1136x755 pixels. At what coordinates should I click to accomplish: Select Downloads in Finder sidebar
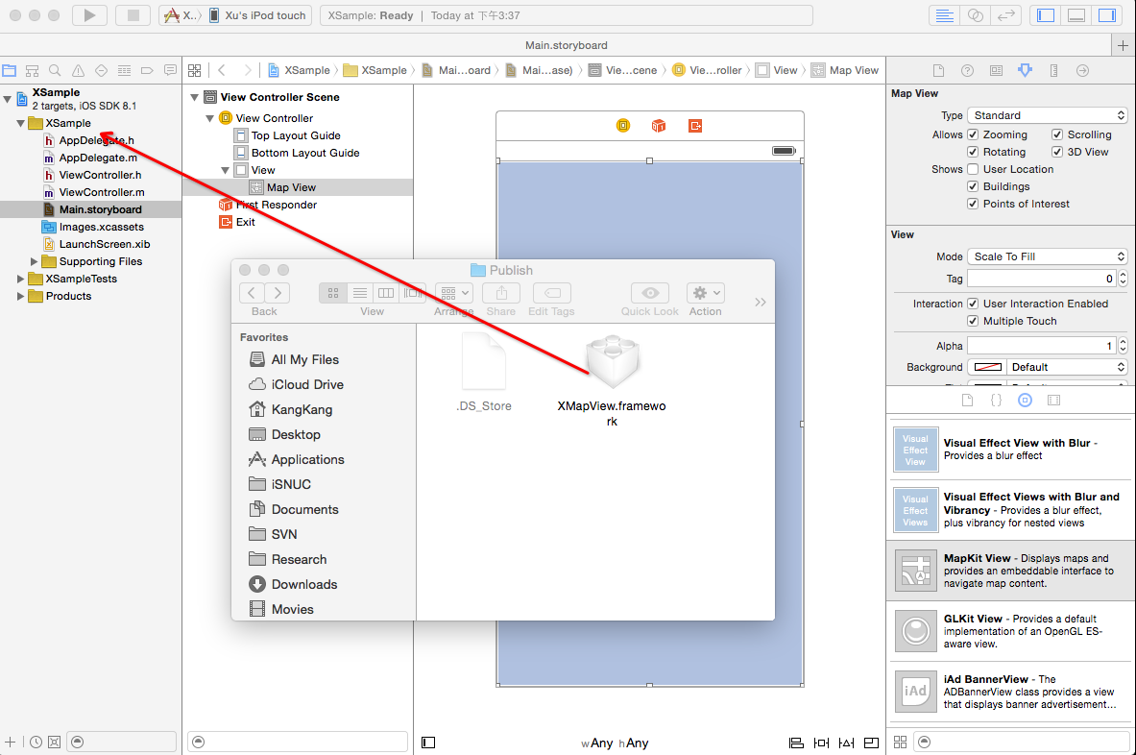coord(303,584)
